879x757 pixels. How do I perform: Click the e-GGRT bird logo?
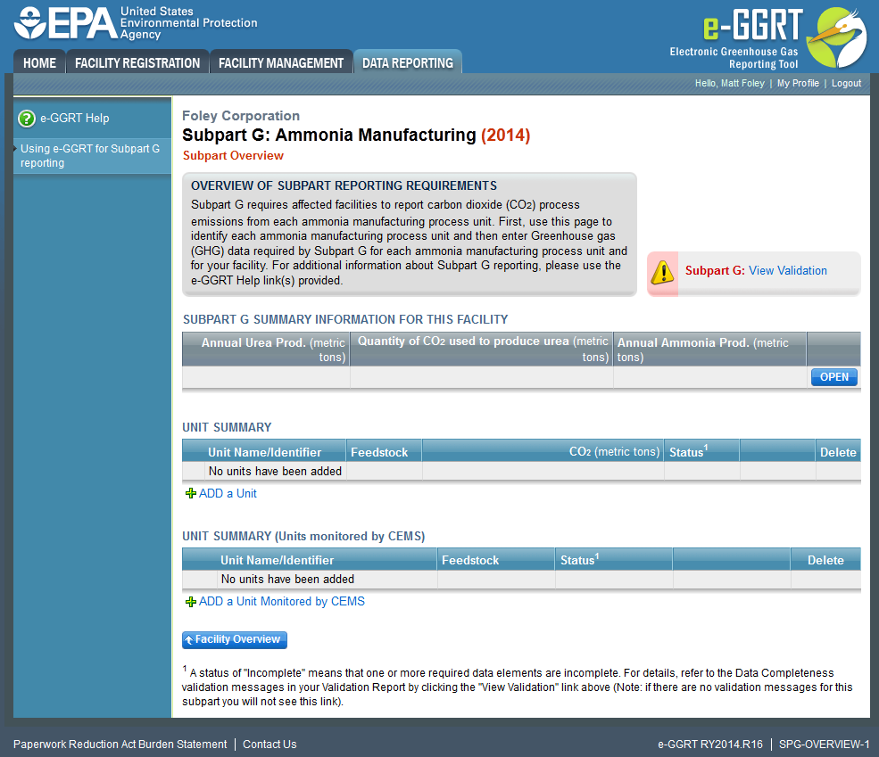836,37
